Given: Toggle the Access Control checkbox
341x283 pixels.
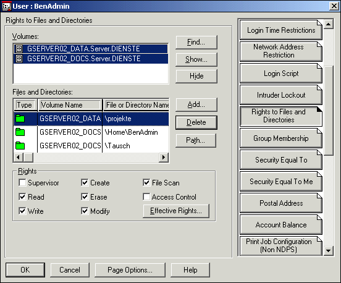Looking at the screenshot, I should [146, 197].
